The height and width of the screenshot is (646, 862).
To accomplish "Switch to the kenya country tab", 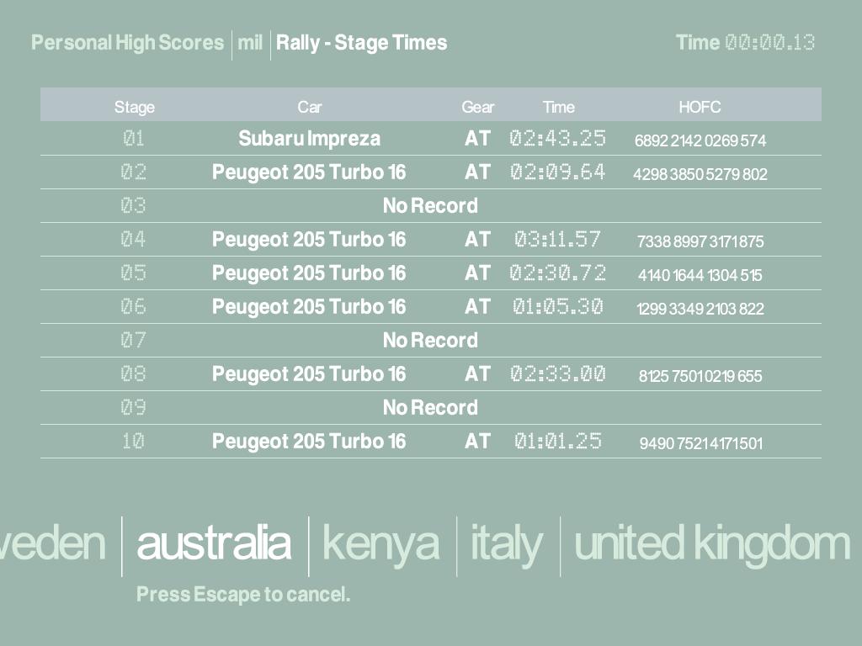I will (380, 543).
